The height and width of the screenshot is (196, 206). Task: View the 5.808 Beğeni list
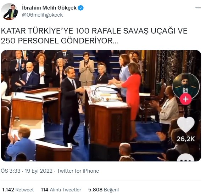pyautogui.click(x=104, y=190)
